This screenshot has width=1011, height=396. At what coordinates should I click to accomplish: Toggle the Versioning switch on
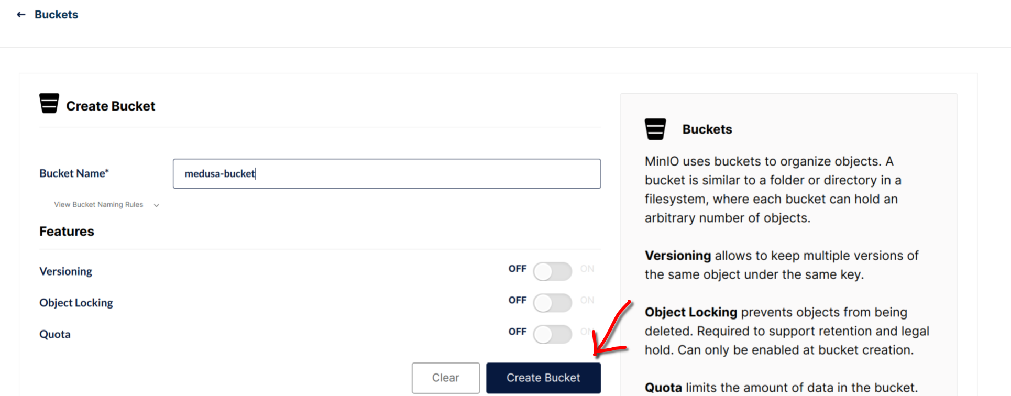(552, 272)
